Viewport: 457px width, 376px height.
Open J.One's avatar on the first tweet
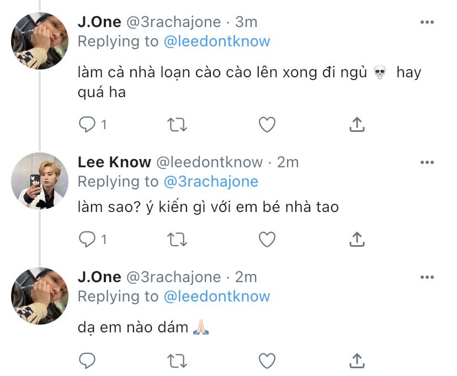(39, 40)
